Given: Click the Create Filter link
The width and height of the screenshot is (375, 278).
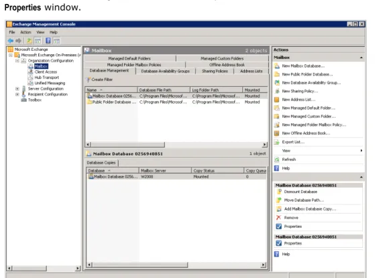Looking at the screenshot, I should (x=102, y=80).
